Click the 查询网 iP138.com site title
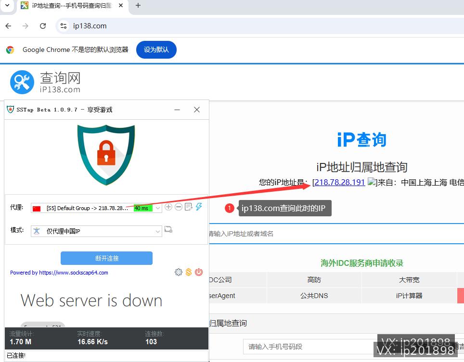This screenshot has width=464, height=362. pos(60,82)
